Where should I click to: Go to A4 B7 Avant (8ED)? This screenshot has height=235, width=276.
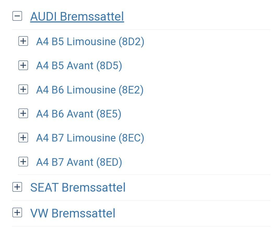[79, 162]
